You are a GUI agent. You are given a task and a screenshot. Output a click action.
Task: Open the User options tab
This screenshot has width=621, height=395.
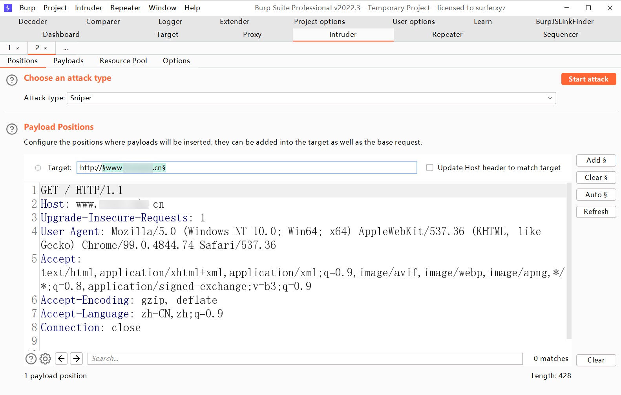click(x=414, y=22)
